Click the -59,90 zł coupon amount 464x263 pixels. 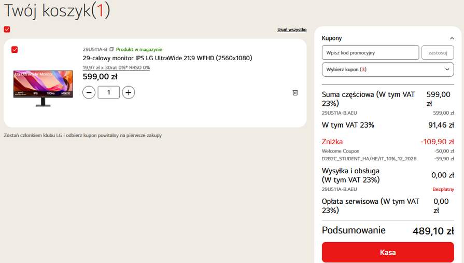(444, 159)
